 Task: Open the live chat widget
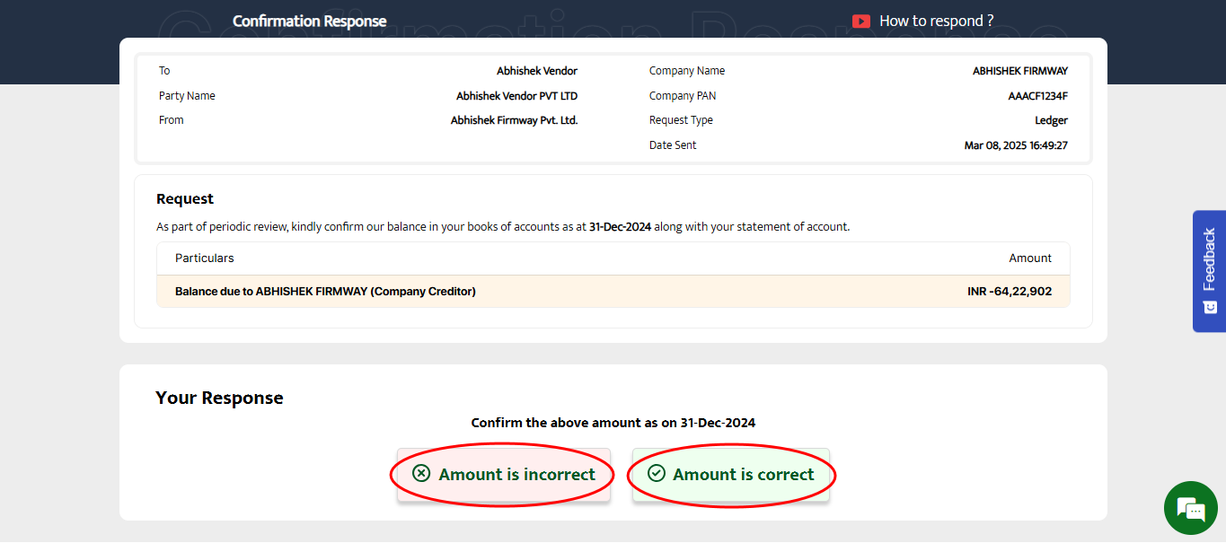[x=1190, y=508]
